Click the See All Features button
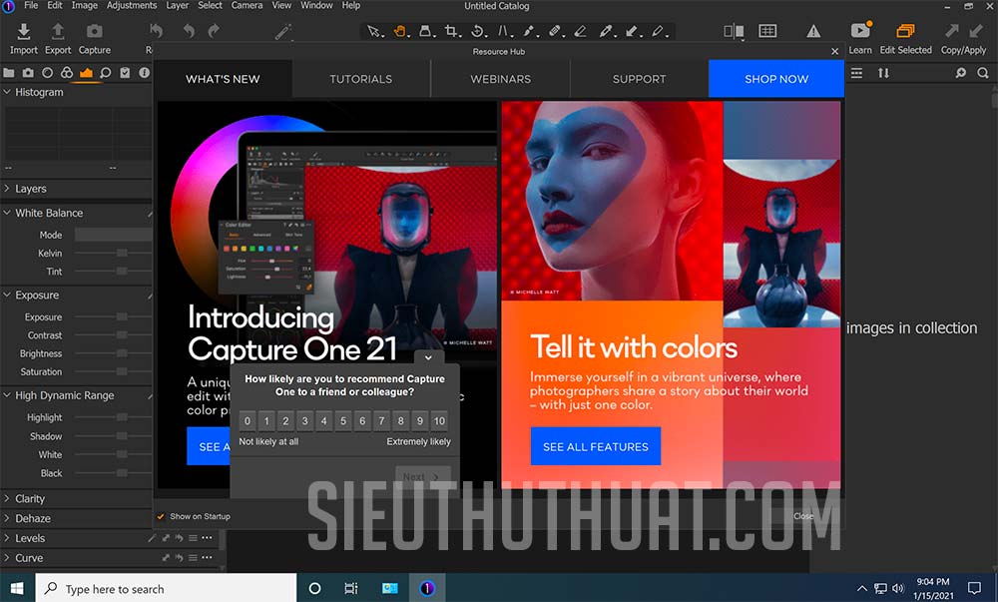The height and width of the screenshot is (602, 998). click(x=596, y=446)
